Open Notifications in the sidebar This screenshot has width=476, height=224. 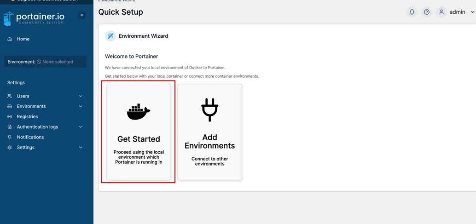[30, 137]
